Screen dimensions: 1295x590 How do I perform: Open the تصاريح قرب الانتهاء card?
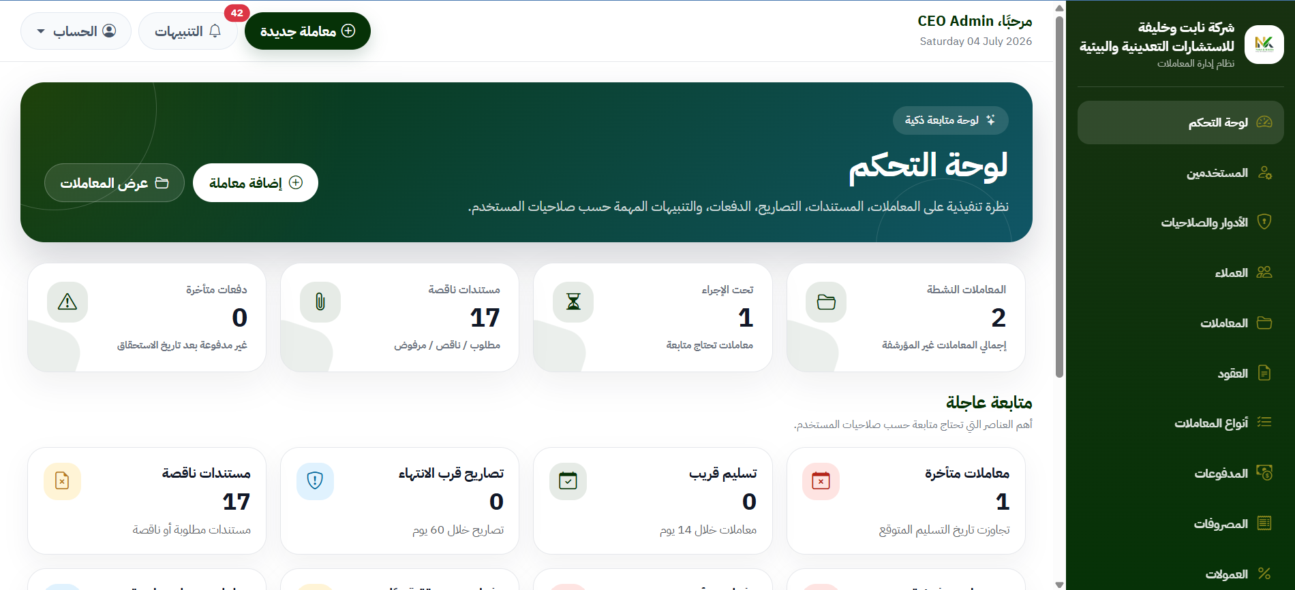pyautogui.click(x=399, y=501)
